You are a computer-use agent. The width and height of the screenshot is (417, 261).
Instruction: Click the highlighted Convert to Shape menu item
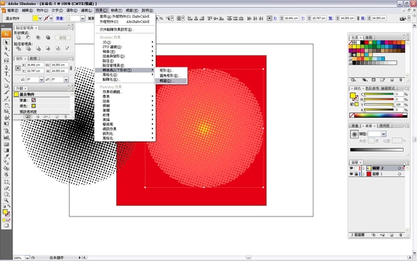(x=124, y=70)
